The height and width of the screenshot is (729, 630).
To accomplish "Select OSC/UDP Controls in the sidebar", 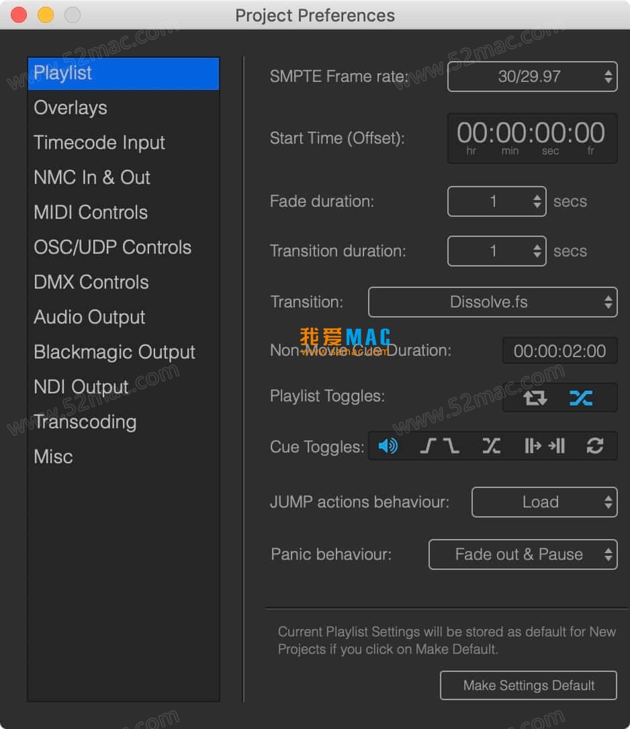I will click(124, 247).
